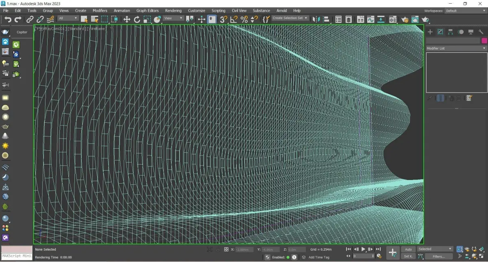Image resolution: width=488 pixels, height=262 pixels.
Task: Play the animation
Action: [x=364, y=249]
